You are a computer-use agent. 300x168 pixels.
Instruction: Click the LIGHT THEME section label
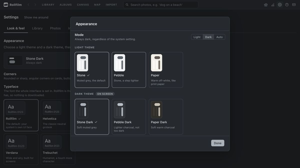click(85, 47)
